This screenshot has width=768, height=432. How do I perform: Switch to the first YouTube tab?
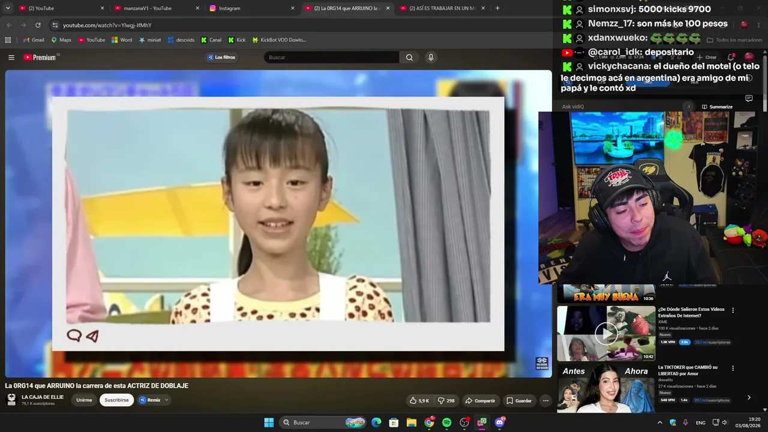click(x=60, y=8)
